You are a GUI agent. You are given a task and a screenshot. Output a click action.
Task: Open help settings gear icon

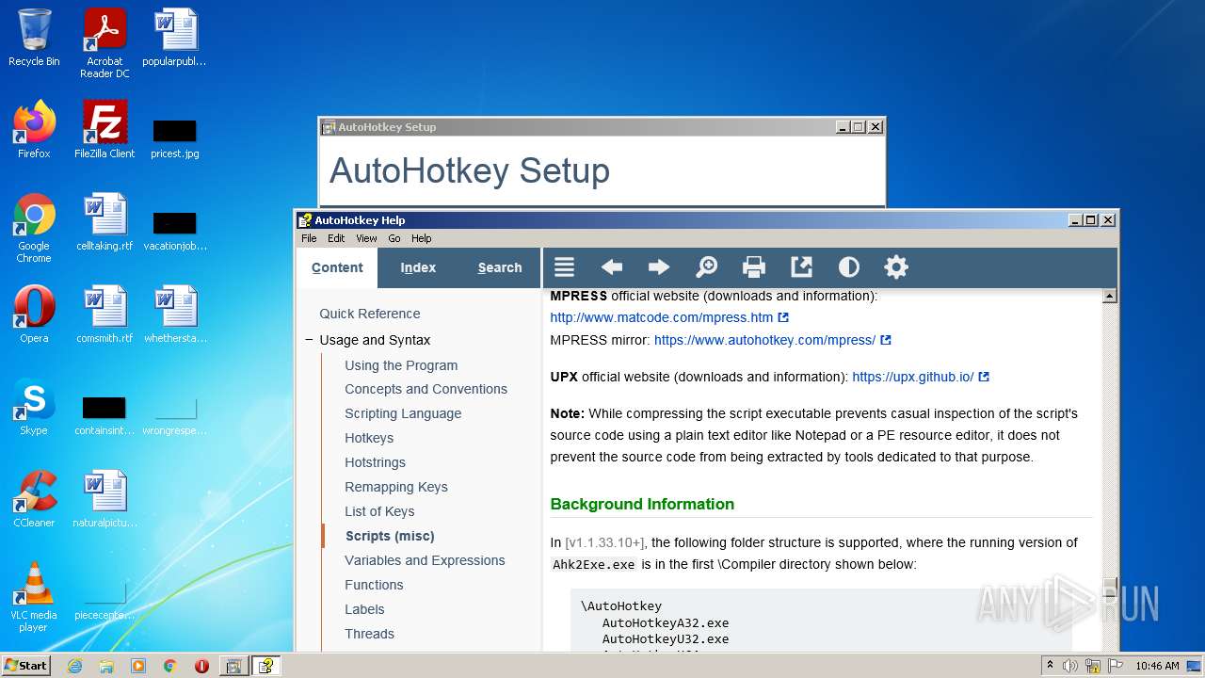click(896, 267)
